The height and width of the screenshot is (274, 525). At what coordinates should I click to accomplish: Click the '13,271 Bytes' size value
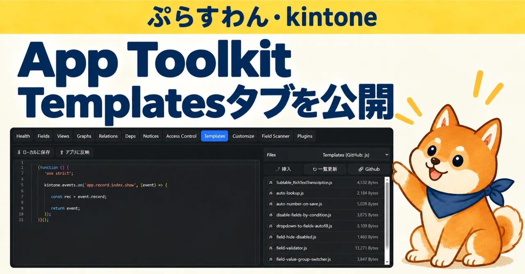point(366,248)
